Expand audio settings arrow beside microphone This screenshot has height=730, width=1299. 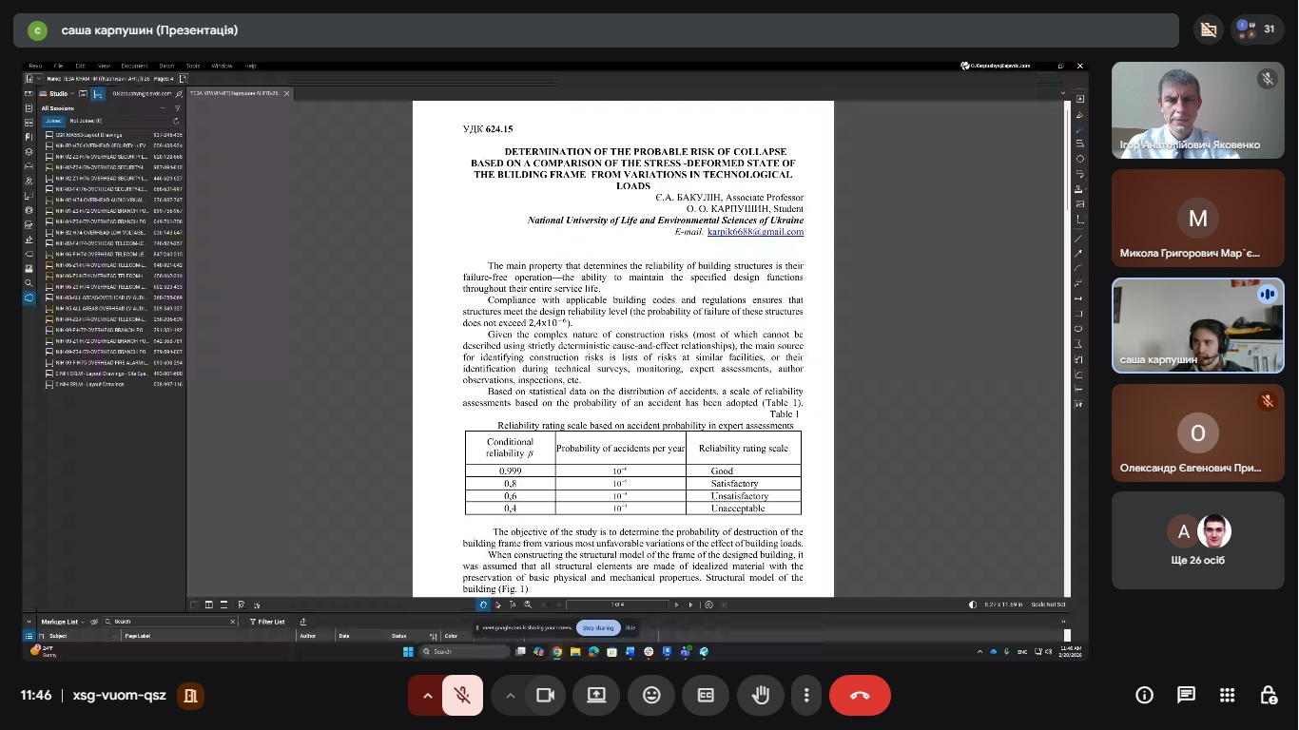point(427,695)
